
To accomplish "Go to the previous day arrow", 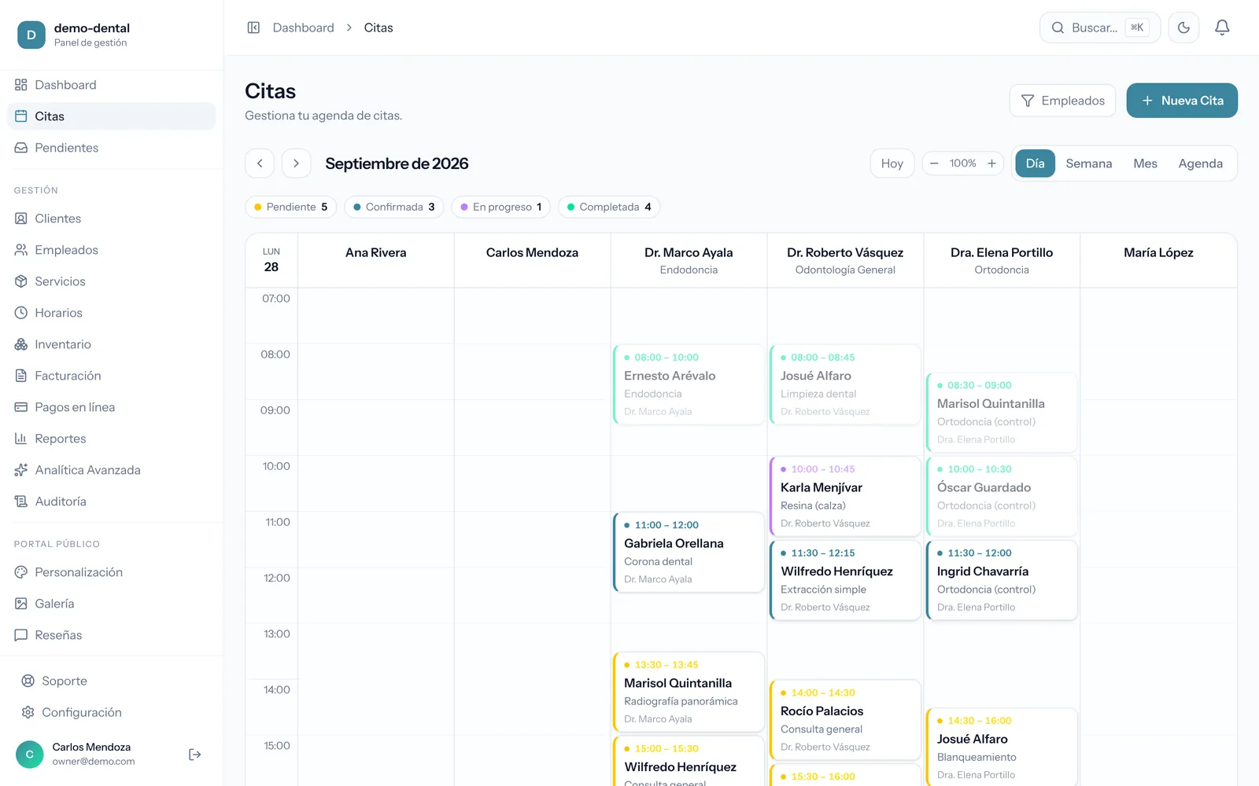I will pyautogui.click(x=260, y=163).
